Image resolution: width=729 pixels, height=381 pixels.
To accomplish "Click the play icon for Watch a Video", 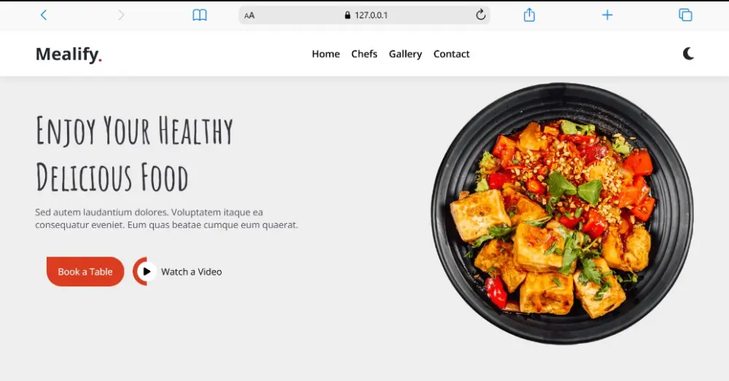I will point(146,271).
